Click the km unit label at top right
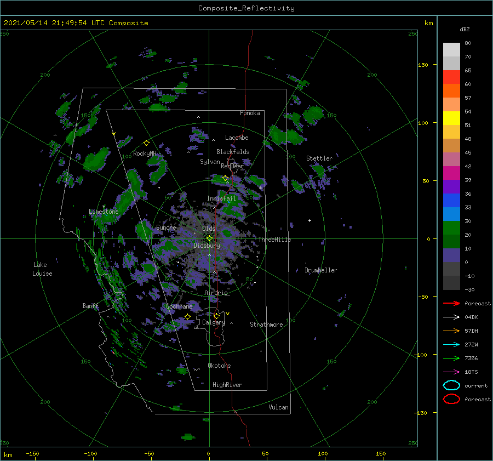 click(428, 23)
